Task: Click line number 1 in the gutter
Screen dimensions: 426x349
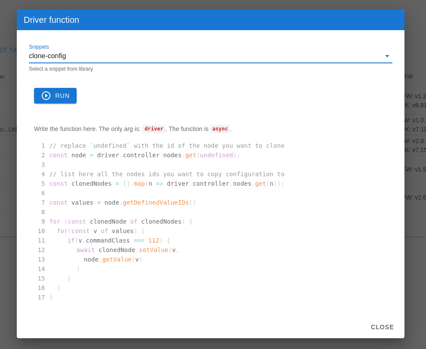Action: tap(43, 146)
